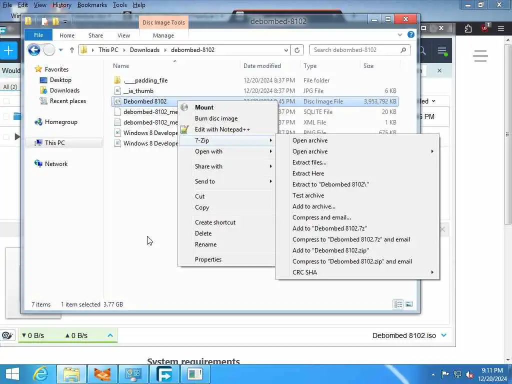Switch to the fox browser taskbar icon
Viewport: 512px width, 384px height.
[102, 374]
